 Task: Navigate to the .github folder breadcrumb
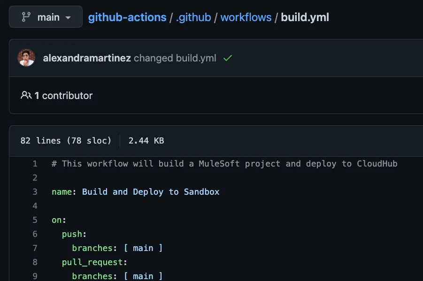pyautogui.click(x=193, y=17)
